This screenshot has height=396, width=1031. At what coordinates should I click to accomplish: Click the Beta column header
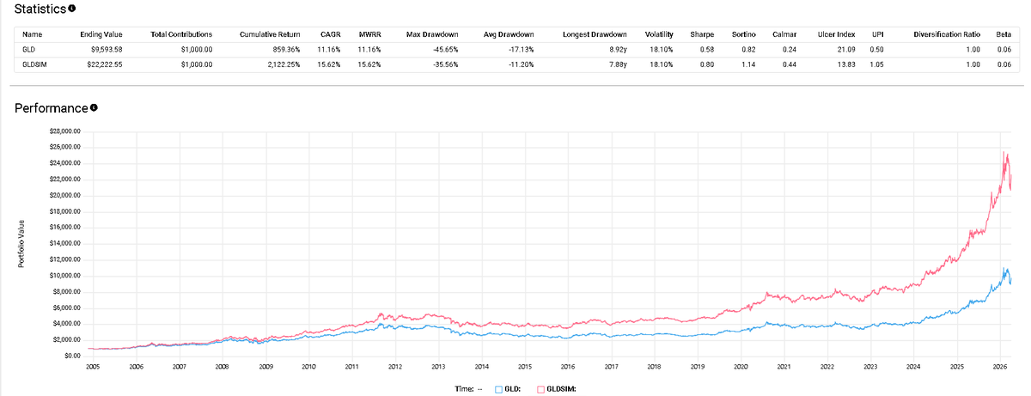click(x=1003, y=35)
